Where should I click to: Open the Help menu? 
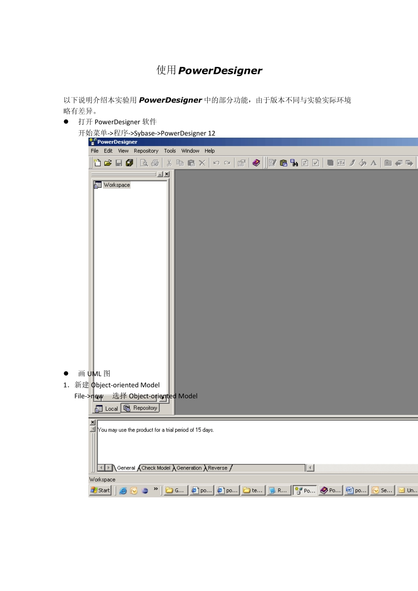pos(209,151)
